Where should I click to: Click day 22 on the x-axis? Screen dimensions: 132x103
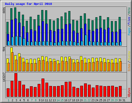89,100
